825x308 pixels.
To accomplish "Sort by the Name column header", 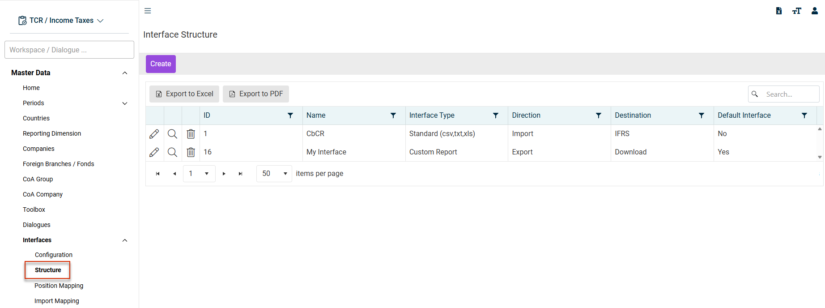I will [x=316, y=115].
